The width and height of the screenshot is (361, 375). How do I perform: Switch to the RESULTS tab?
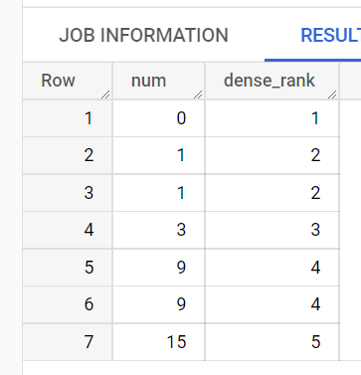pyautogui.click(x=330, y=35)
